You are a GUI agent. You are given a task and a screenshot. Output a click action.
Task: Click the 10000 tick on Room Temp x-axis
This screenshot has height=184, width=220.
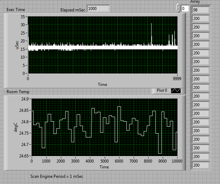(x=177, y=161)
